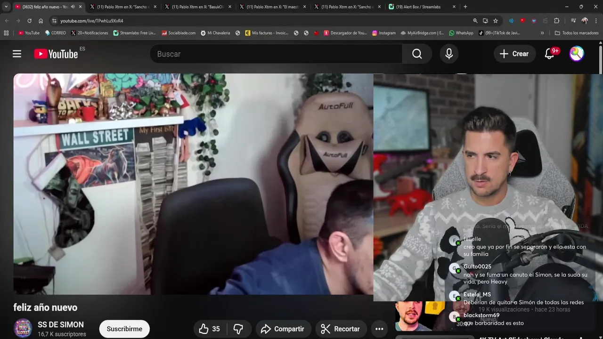
Task: Open the Streamlabs: Free Liv... bookmark
Action: (x=134, y=33)
